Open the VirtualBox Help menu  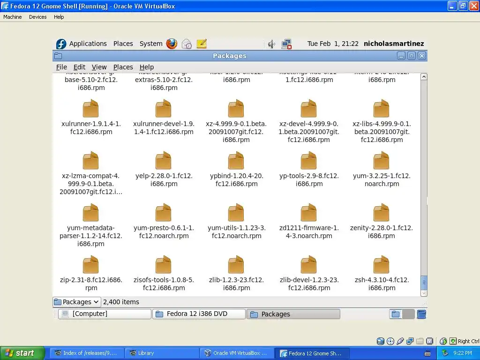(59, 17)
